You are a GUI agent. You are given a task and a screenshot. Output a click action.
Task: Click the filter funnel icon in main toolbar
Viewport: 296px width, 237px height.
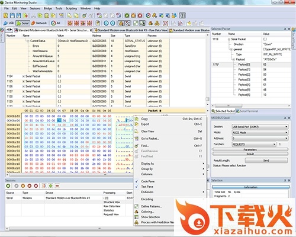[62, 15]
